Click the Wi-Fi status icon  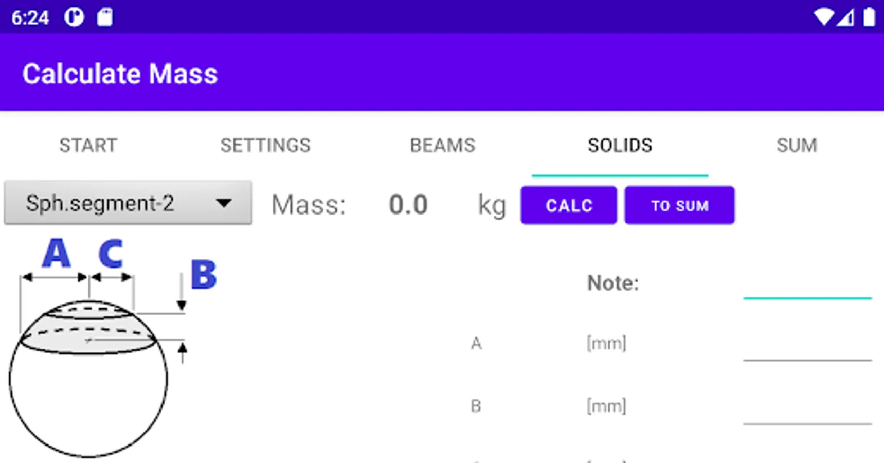point(823,17)
